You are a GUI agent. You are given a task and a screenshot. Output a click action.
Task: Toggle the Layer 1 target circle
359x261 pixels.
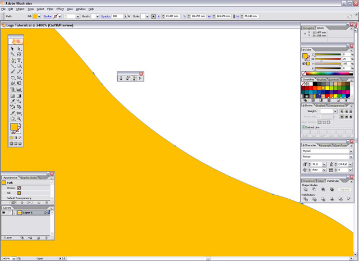click(x=45, y=213)
